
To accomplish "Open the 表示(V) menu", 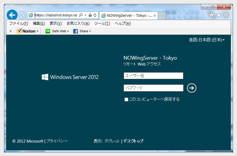I will coord(56,24).
